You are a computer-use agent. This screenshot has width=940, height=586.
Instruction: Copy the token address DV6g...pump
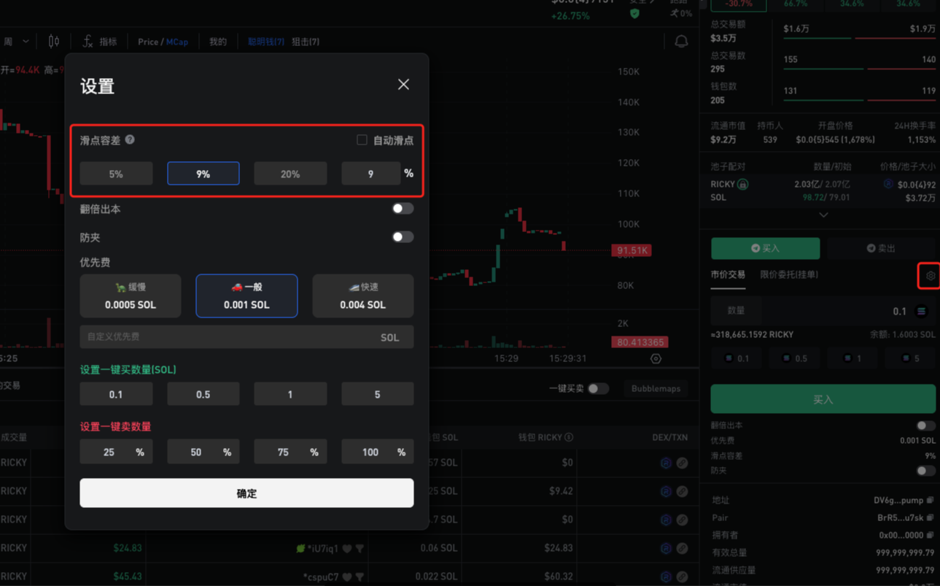coord(930,501)
